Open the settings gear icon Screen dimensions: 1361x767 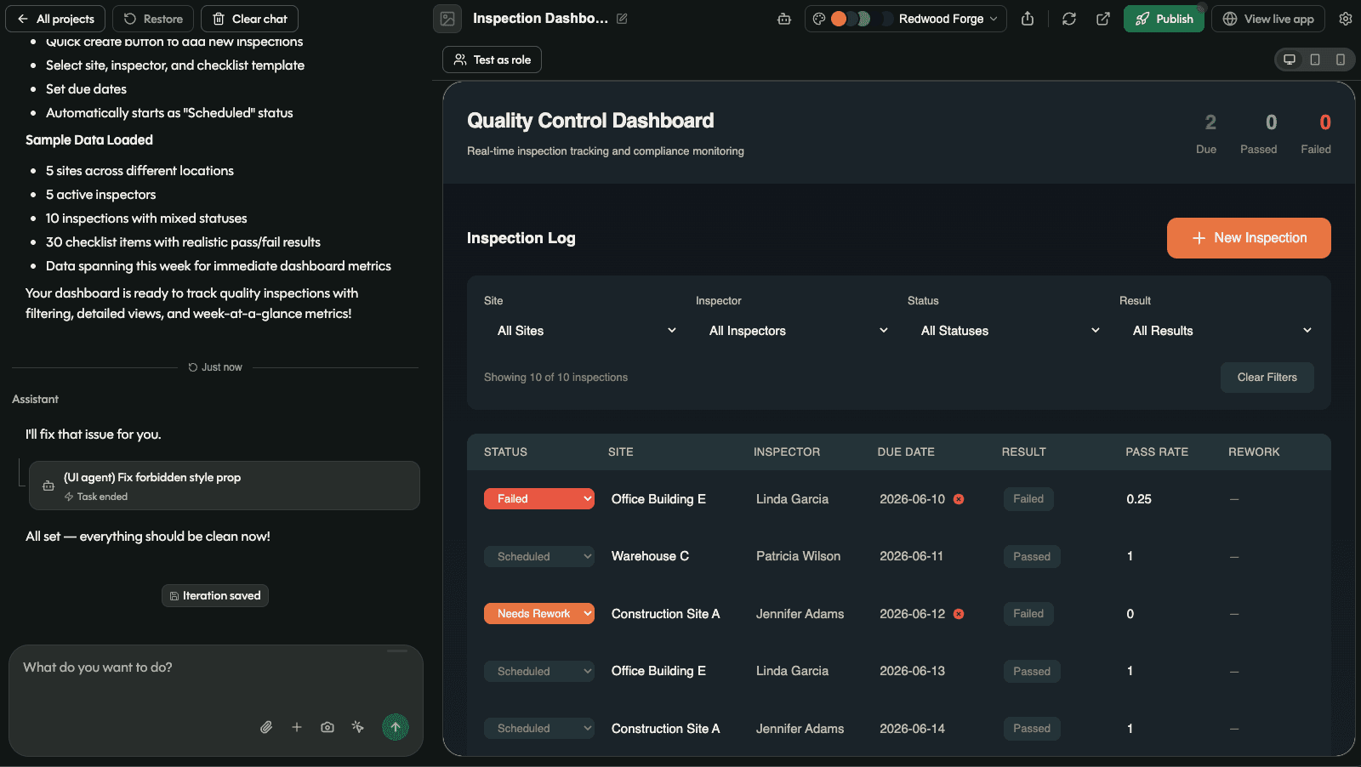[1346, 19]
